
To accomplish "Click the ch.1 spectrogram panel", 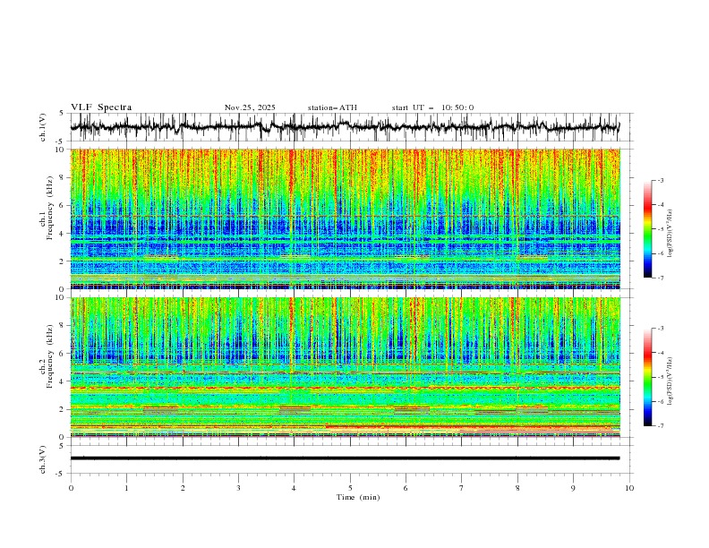I will pyautogui.click(x=346, y=218).
